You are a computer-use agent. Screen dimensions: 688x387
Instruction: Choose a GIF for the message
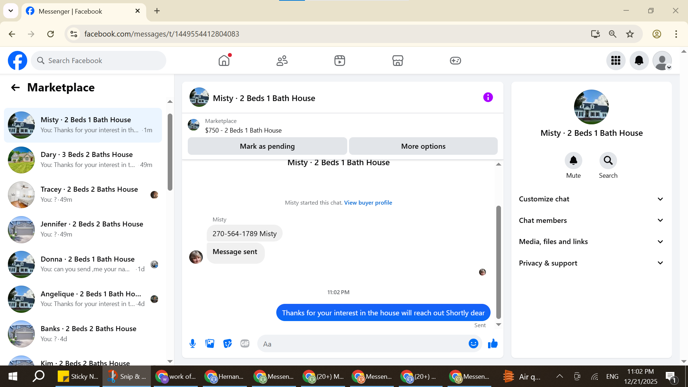245,344
